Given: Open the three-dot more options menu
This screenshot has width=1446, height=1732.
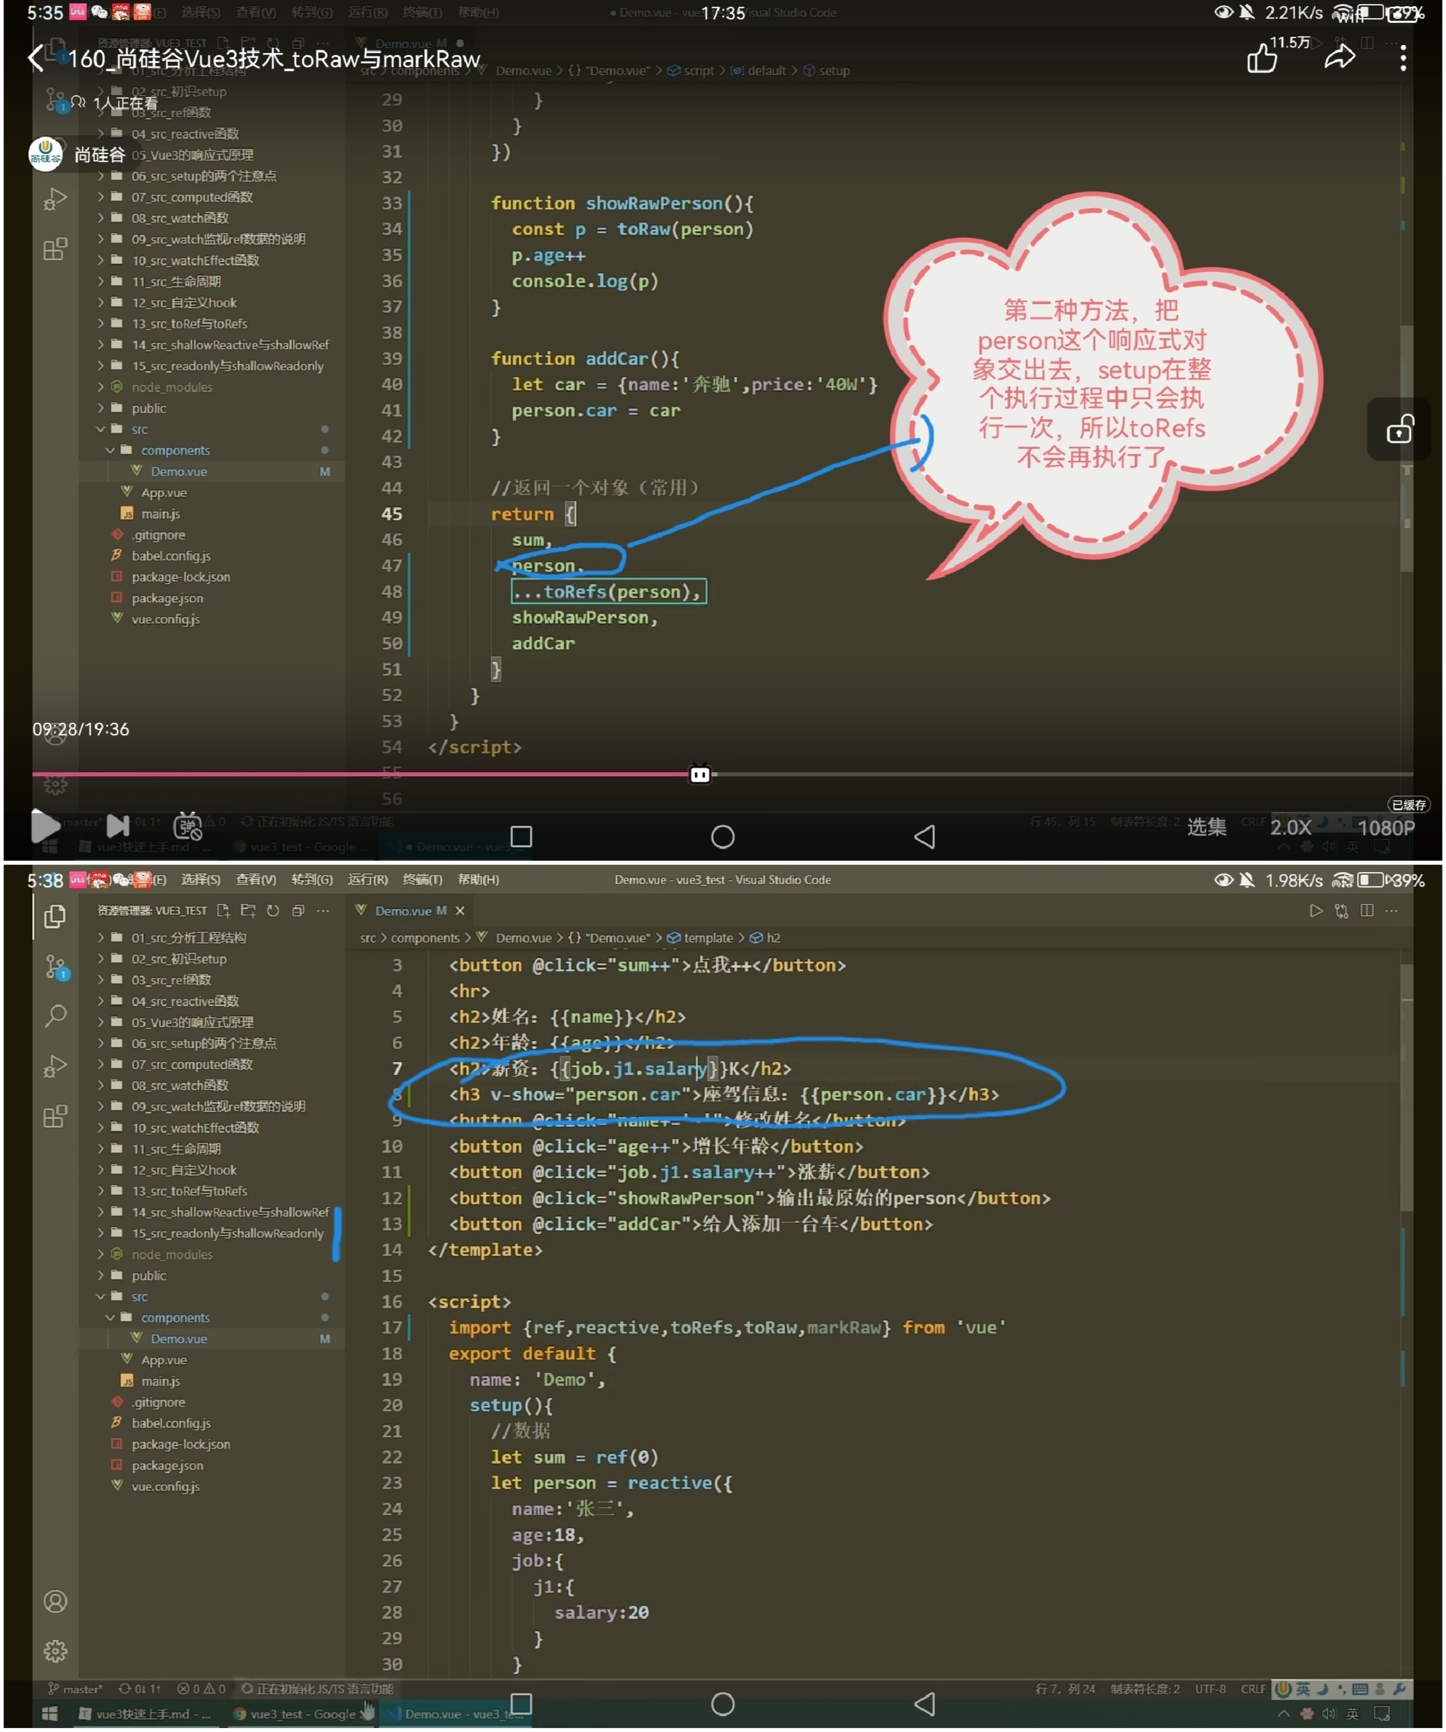Looking at the screenshot, I should click(1402, 58).
